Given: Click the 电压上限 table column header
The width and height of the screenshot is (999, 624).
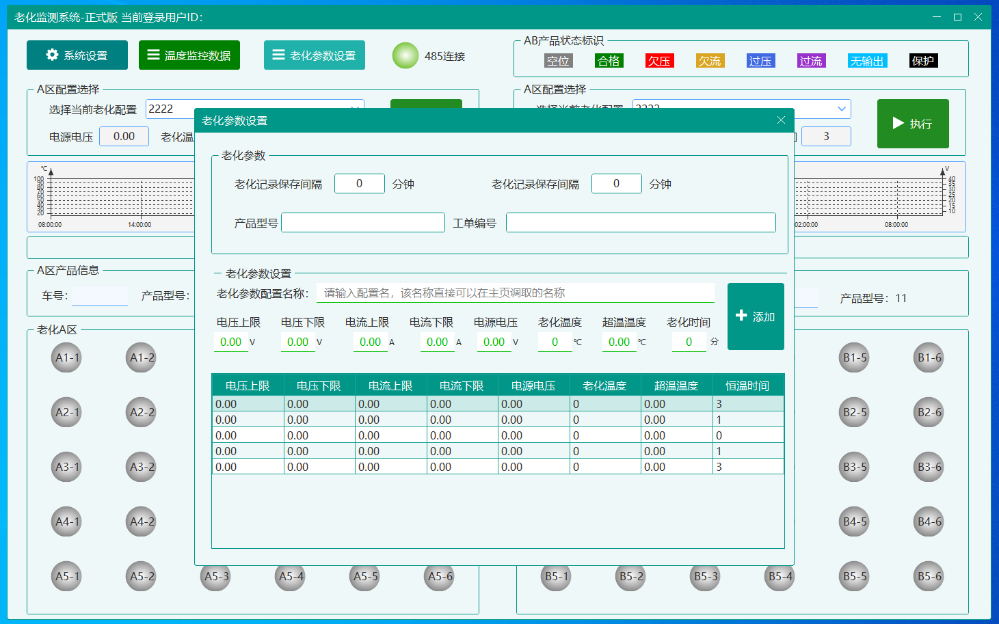Looking at the screenshot, I should pos(248,385).
